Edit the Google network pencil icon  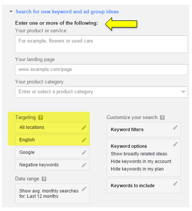[84, 152]
